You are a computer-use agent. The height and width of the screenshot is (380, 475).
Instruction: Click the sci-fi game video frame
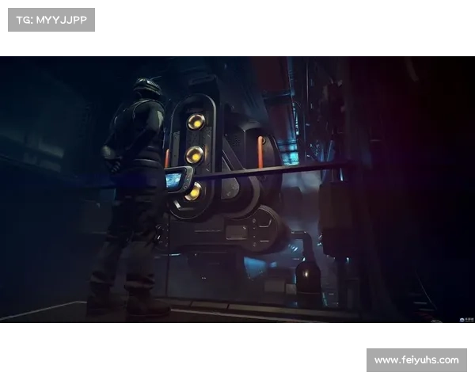tap(237, 189)
